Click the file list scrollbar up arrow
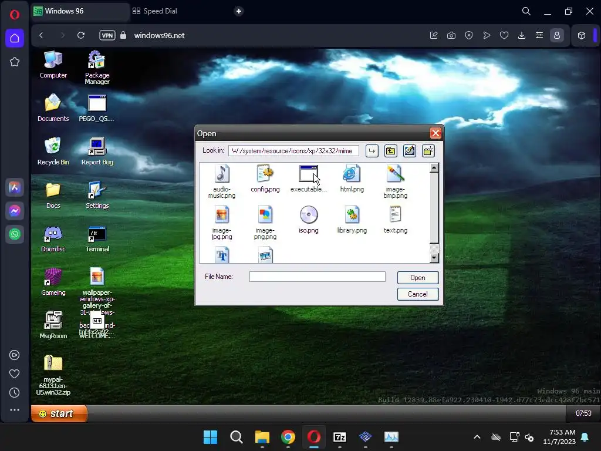The width and height of the screenshot is (601, 451). coord(434,167)
